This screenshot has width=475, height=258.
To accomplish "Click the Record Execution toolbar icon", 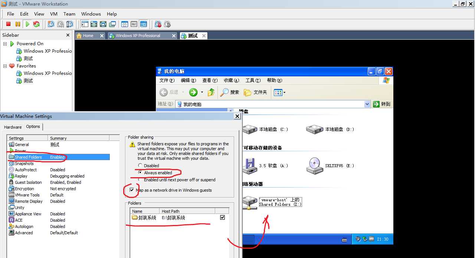I will point(158,24).
